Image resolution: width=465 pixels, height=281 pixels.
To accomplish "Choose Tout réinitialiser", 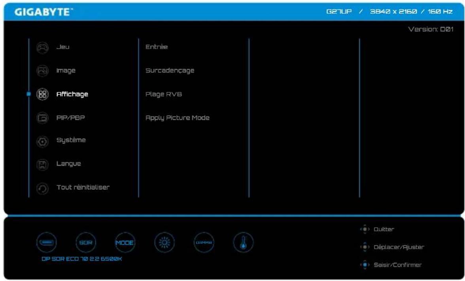I will [83, 187].
